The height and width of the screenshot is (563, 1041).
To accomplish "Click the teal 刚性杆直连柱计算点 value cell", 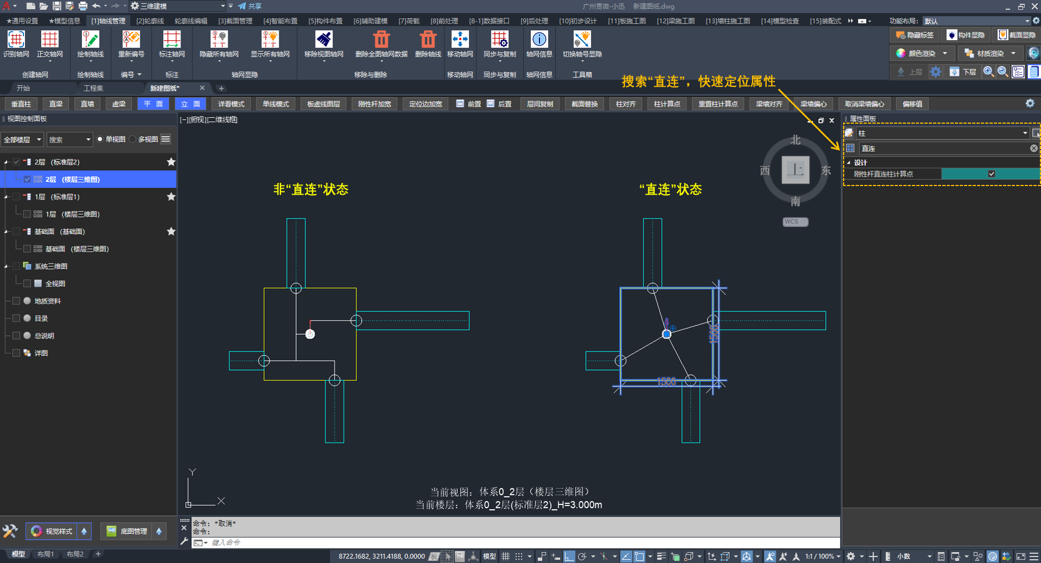I will [965, 174].
